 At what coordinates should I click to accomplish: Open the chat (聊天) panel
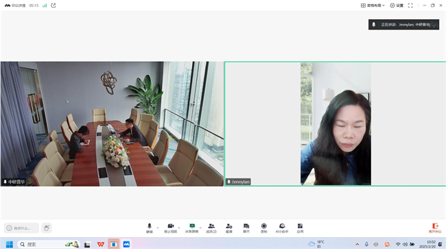coord(246,228)
